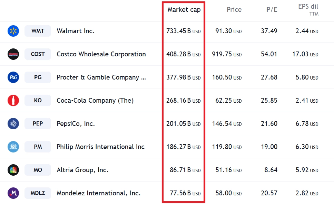Open the Procter & Gamble logo icon

[13, 77]
